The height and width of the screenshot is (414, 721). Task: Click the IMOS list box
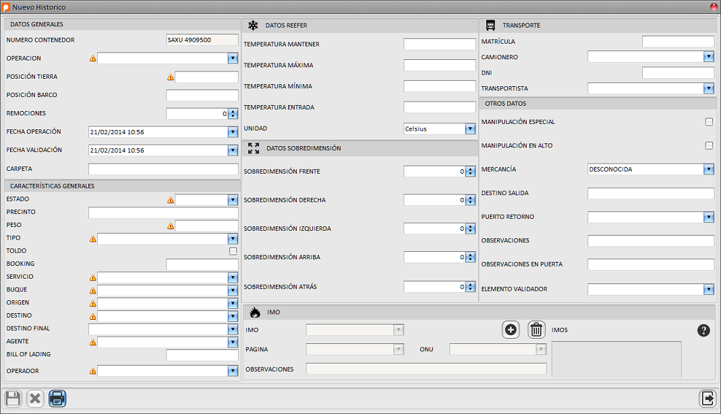tap(616, 359)
